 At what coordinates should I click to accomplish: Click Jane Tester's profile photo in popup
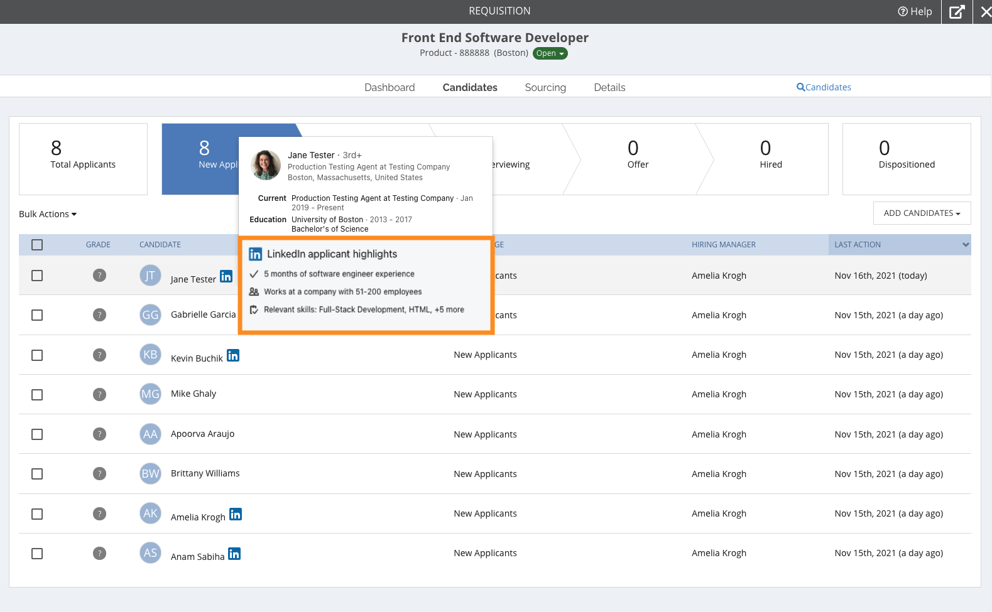[266, 165]
